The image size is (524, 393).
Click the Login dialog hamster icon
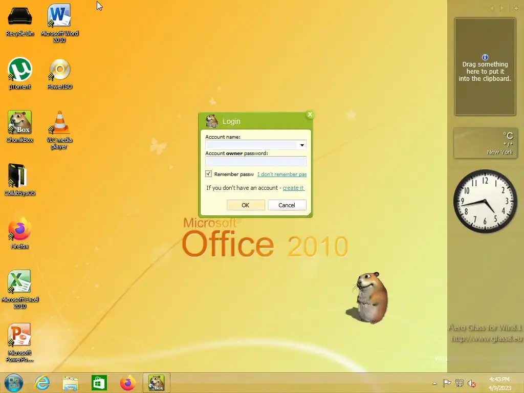pos(211,121)
